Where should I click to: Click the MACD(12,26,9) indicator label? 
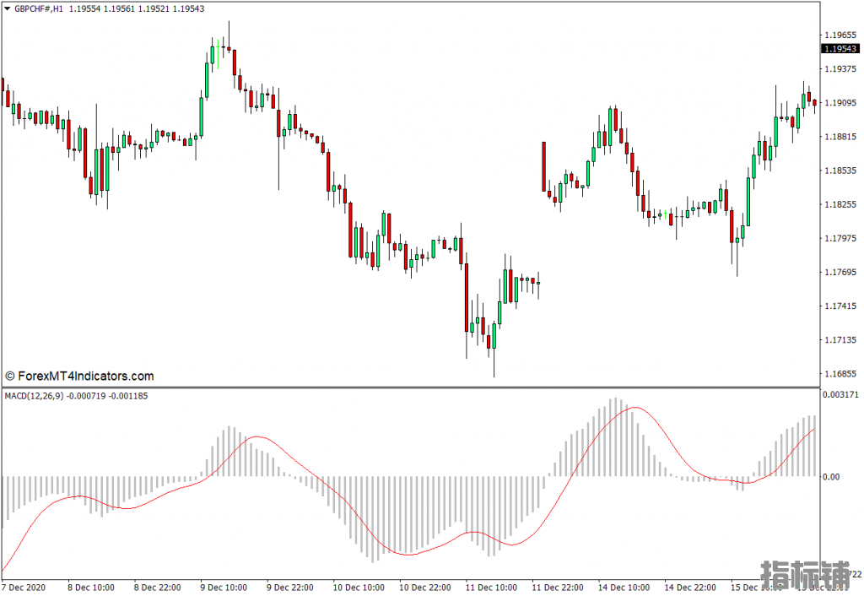pyautogui.click(x=33, y=395)
